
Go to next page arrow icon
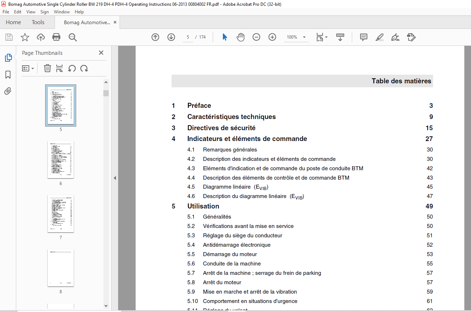point(171,37)
